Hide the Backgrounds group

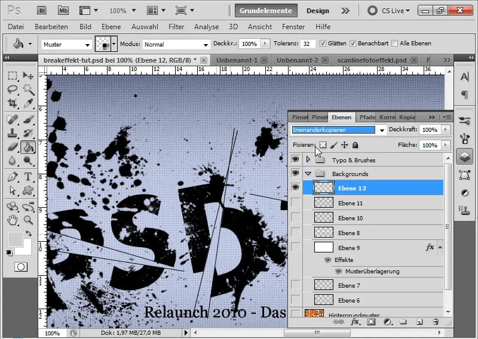pos(295,173)
